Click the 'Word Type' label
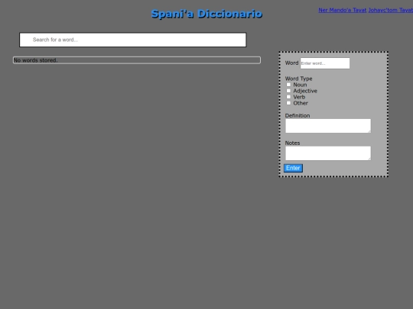Image resolution: width=413 pixels, height=309 pixels. click(x=298, y=79)
